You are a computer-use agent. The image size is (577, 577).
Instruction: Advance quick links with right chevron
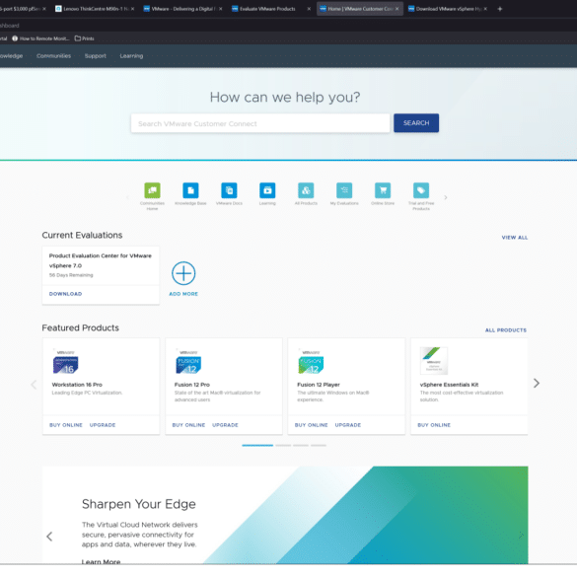[x=446, y=197]
